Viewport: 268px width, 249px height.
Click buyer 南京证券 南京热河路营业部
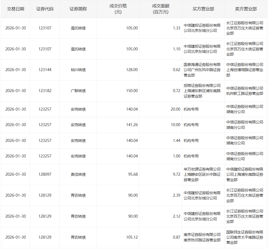202,237
